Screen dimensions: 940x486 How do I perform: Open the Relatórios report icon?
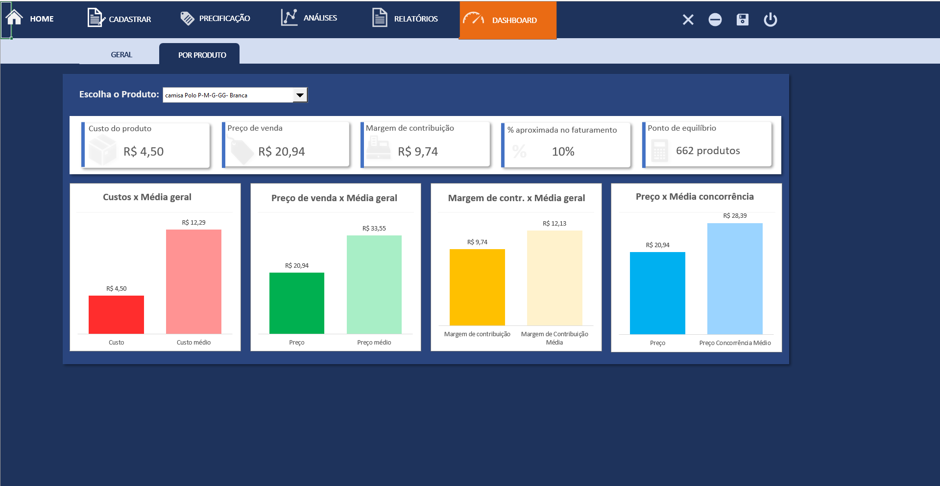(x=380, y=18)
